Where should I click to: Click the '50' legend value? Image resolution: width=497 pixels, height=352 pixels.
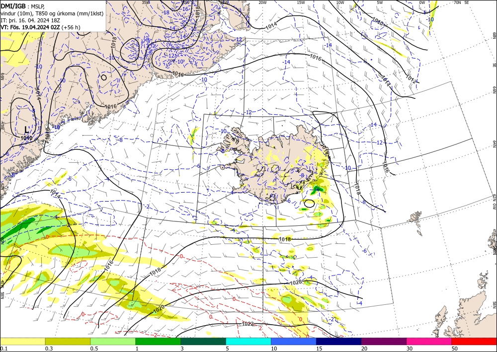455,349
